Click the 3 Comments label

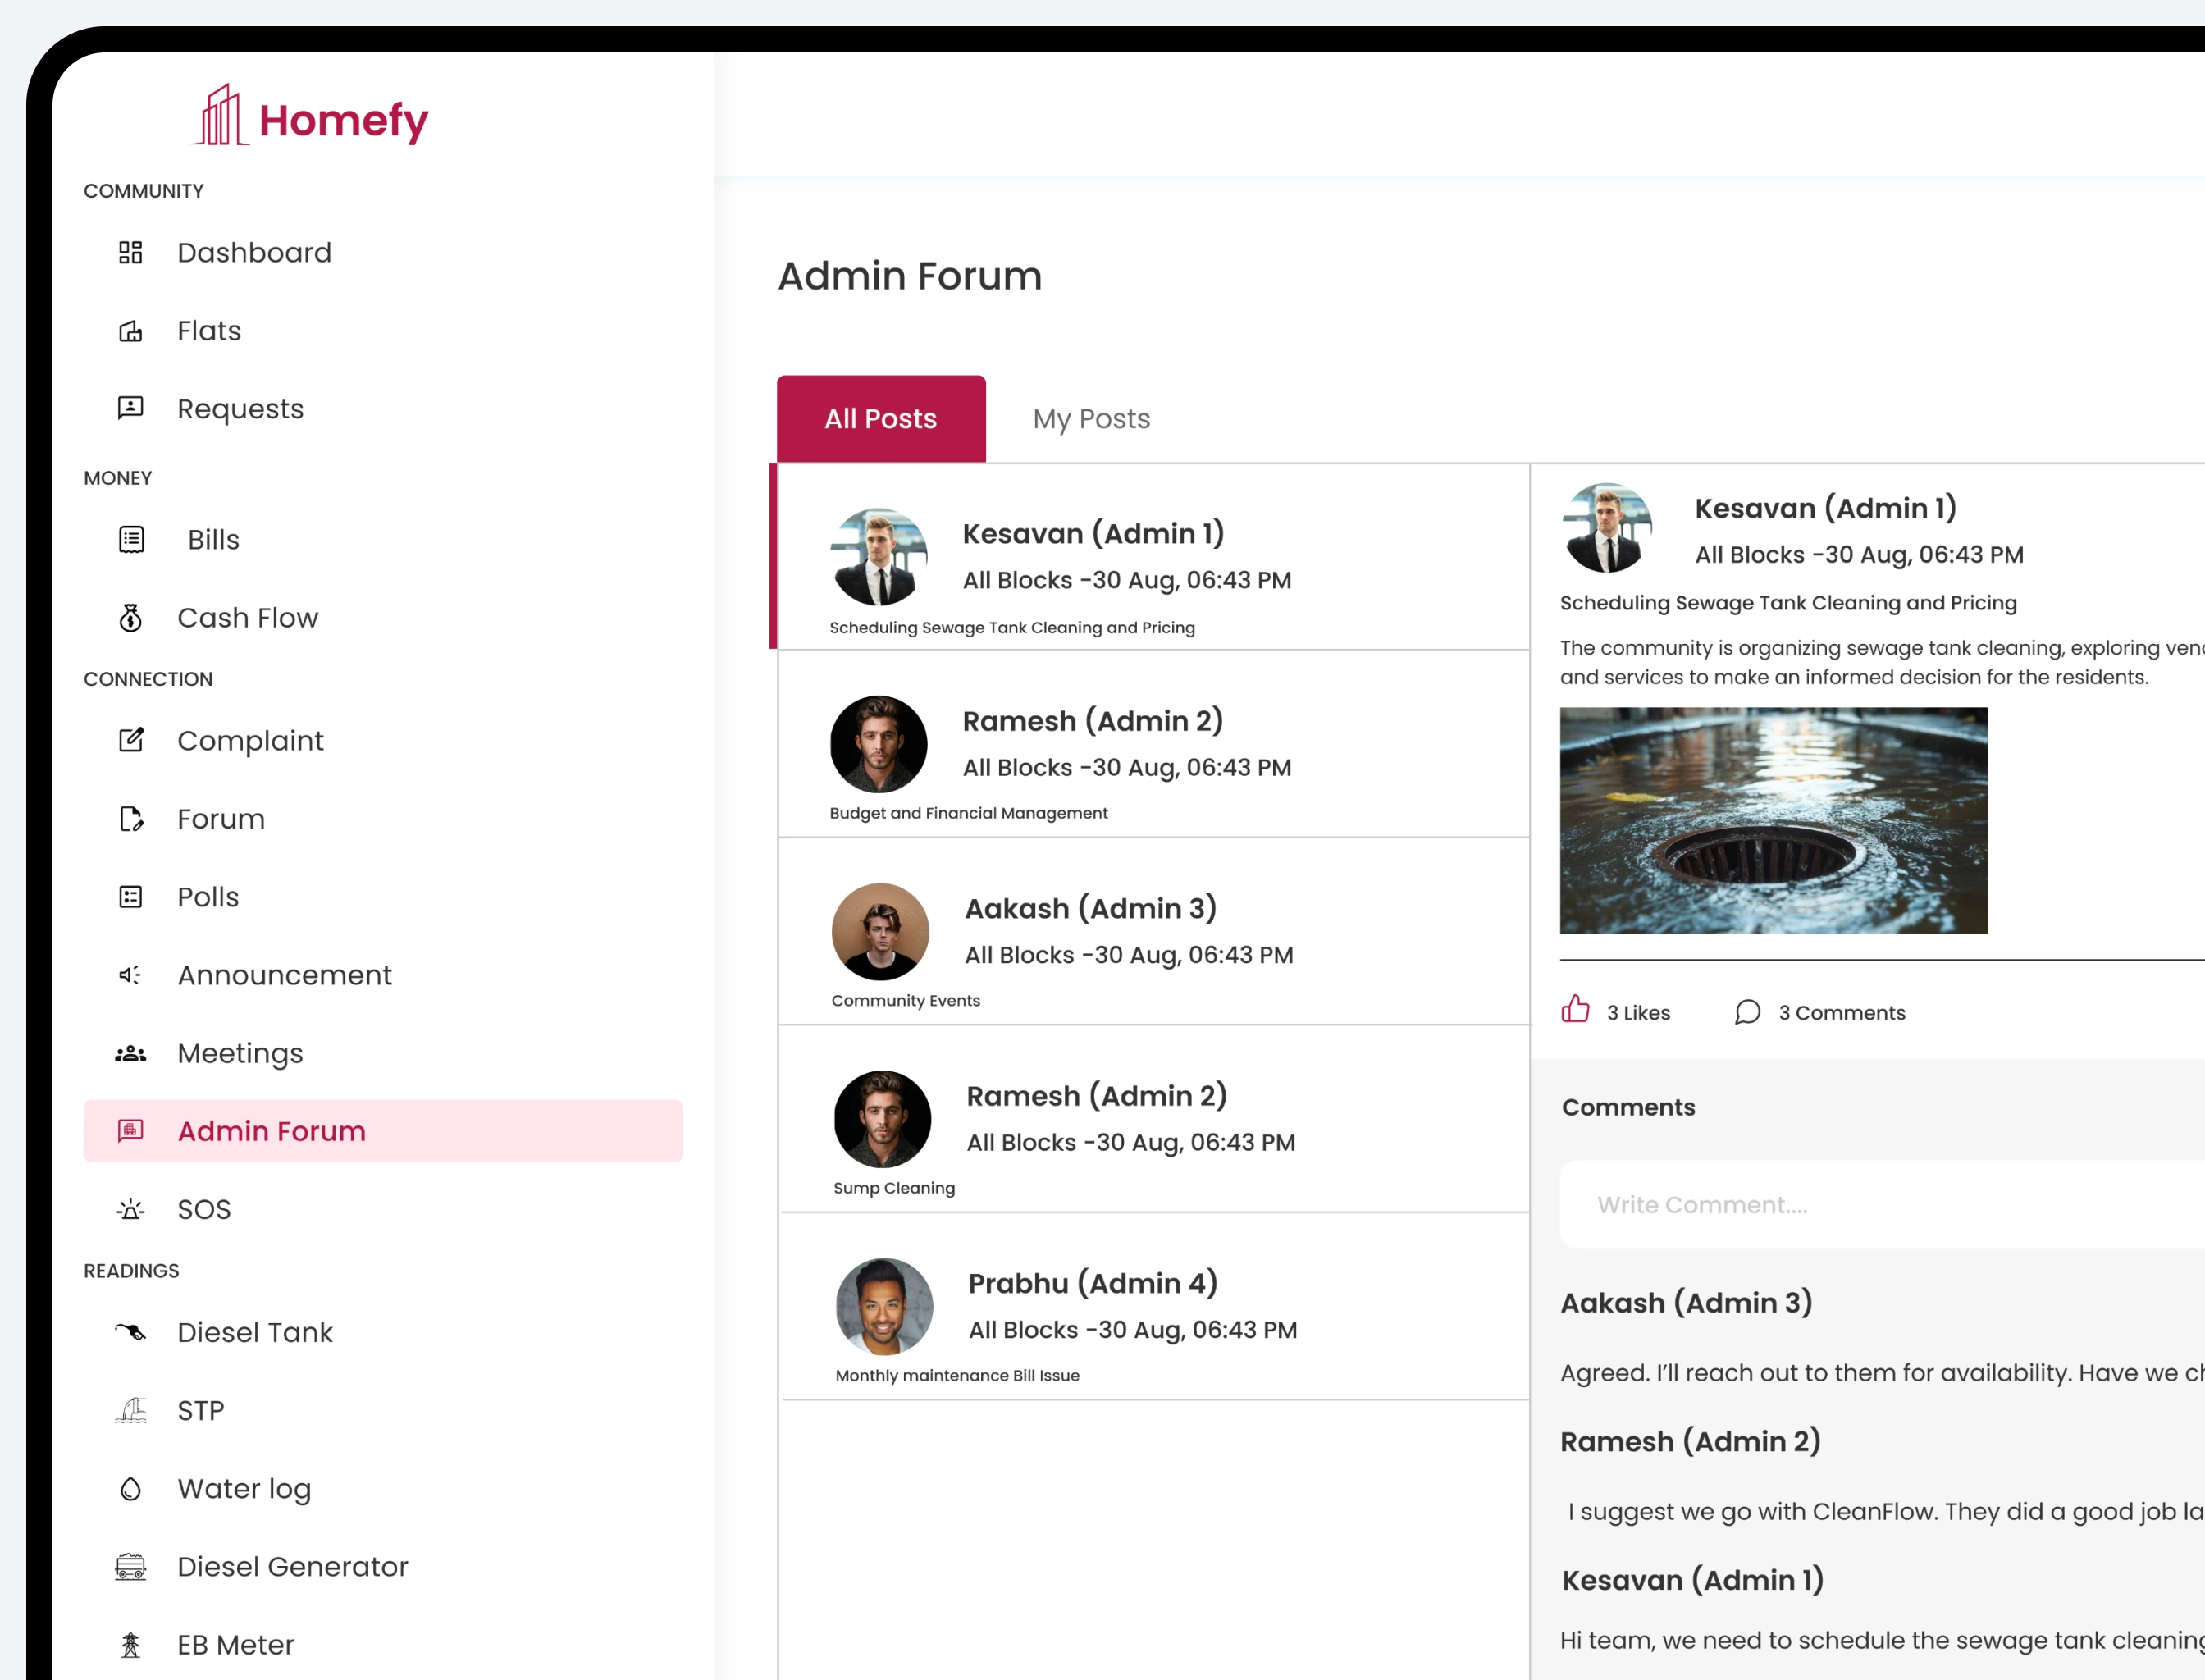pos(1842,1012)
